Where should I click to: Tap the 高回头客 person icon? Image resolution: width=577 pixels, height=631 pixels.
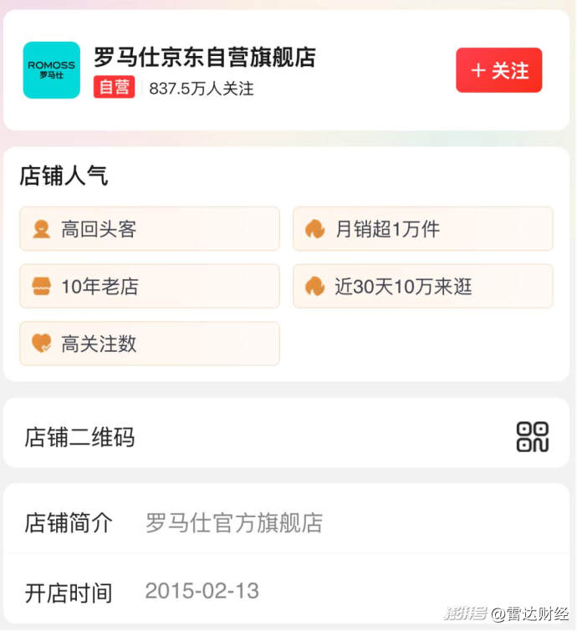(x=41, y=229)
